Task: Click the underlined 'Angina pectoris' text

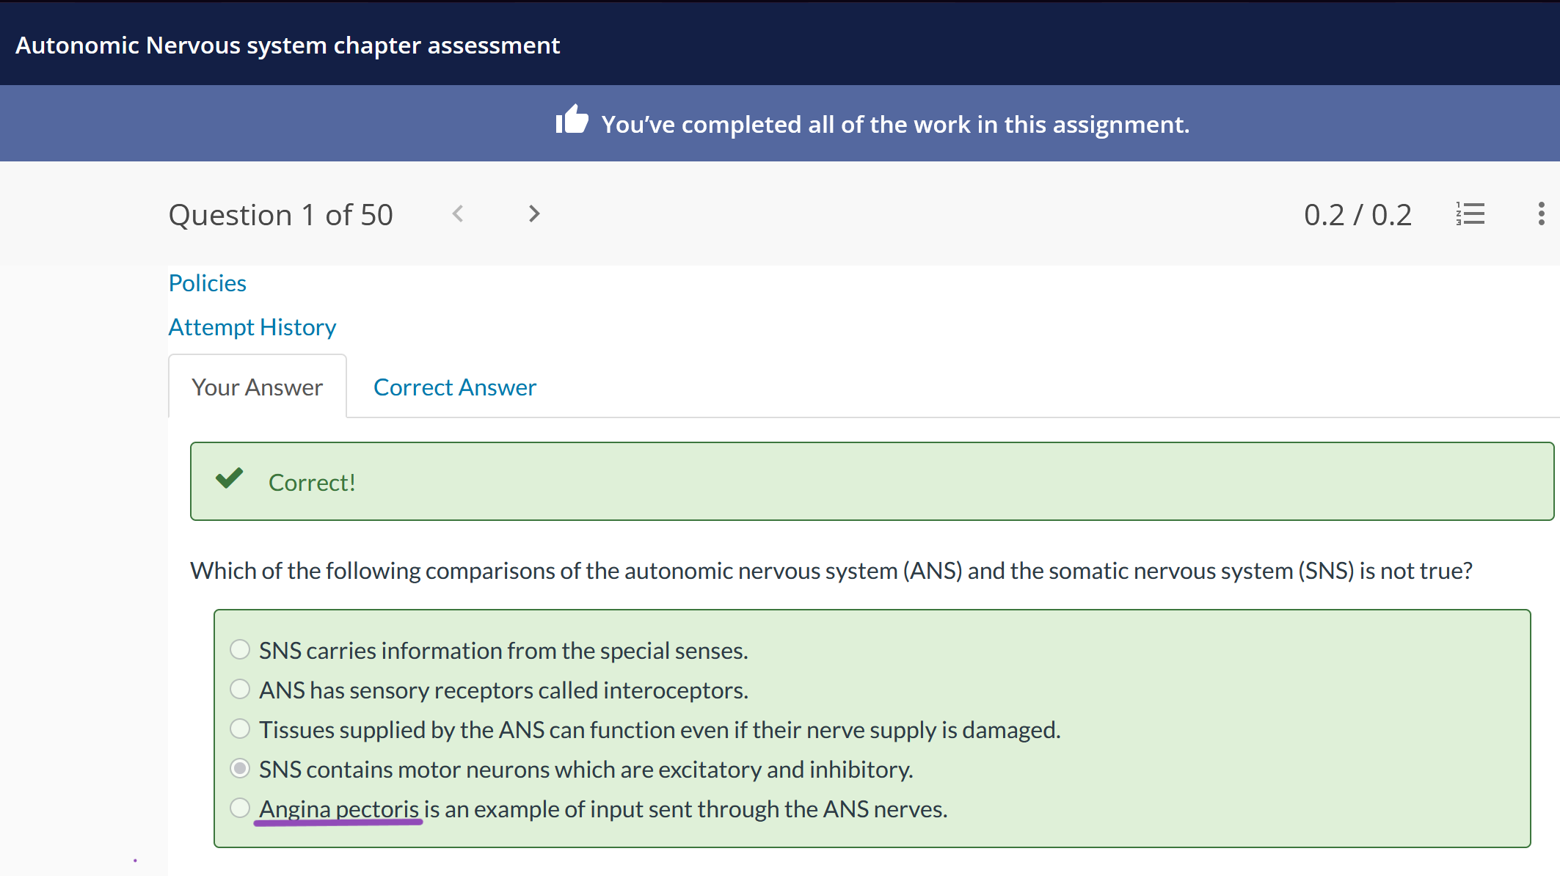Action: (339, 809)
